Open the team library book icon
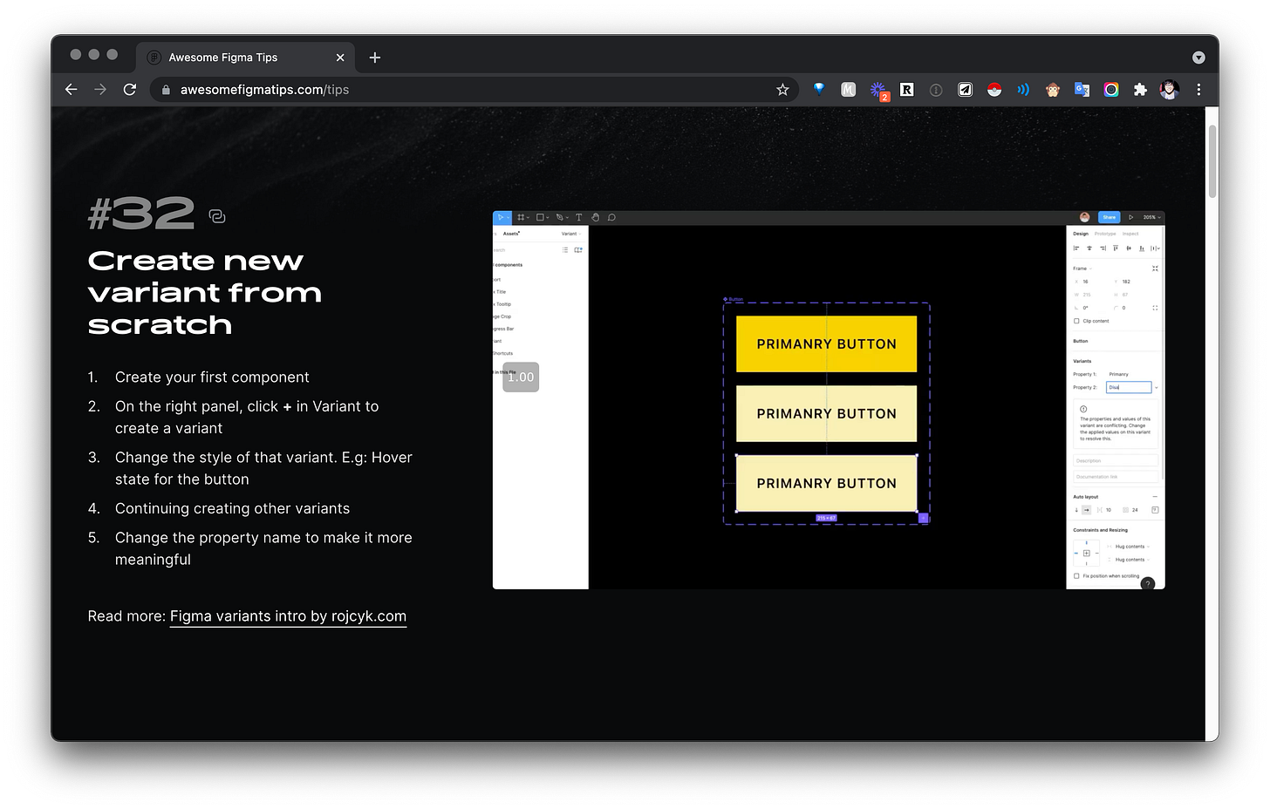This screenshot has height=809, width=1270. [577, 250]
